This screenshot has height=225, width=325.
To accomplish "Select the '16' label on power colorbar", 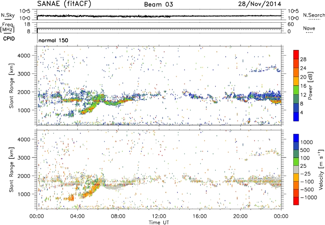I will pyautogui.click(x=303, y=86).
